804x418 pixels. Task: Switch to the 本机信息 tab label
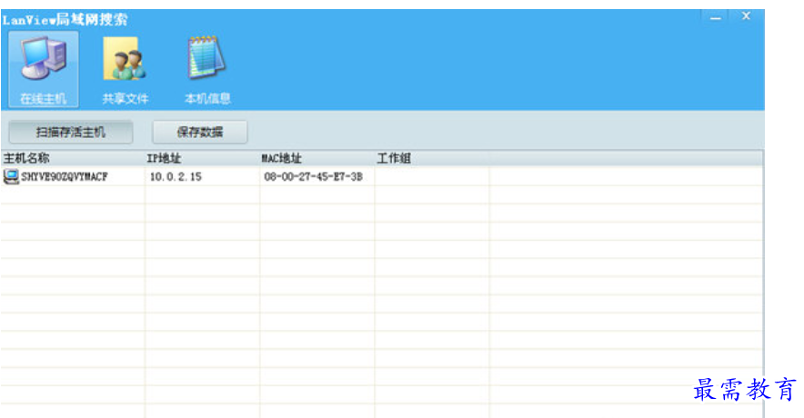(x=207, y=98)
